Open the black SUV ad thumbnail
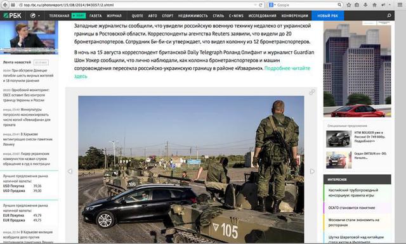Image resolution: width=406 pixels, height=244 pixels. [x=339, y=139]
